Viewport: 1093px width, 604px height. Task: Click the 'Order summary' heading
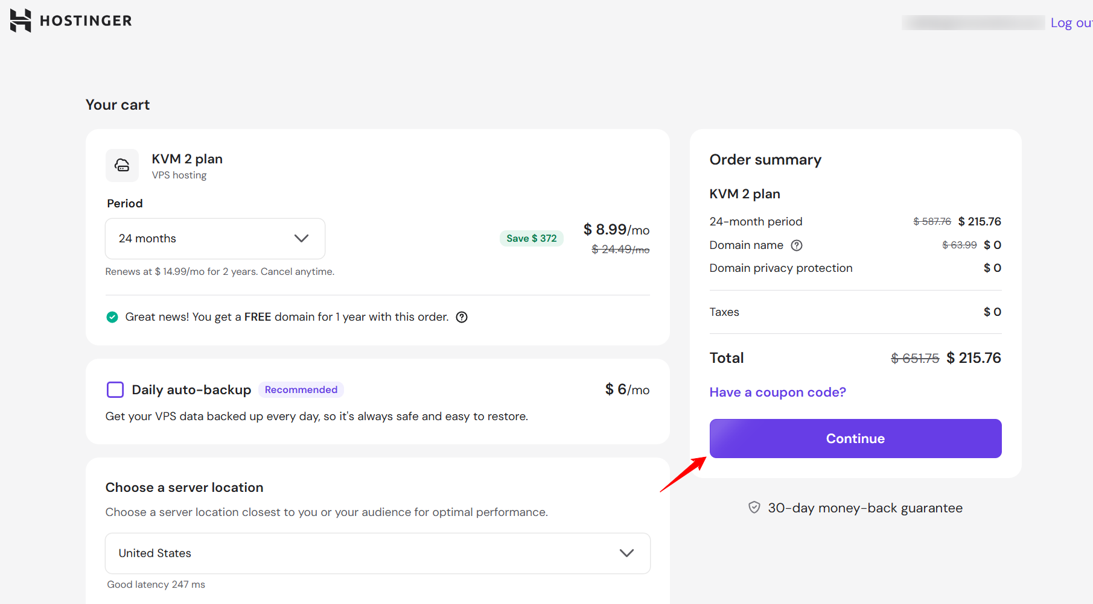coord(765,160)
